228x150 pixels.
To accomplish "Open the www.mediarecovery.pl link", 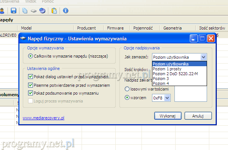I will 43,118.
